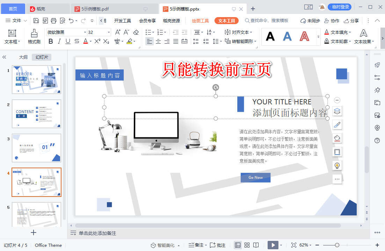
Task: Expand the font color dropdown arrow
Action: 90,41
